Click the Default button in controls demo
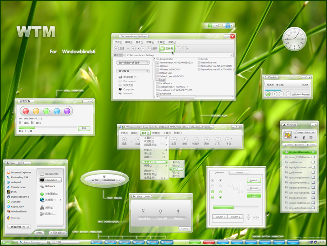This screenshot has width=327, height=246. pos(254,180)
